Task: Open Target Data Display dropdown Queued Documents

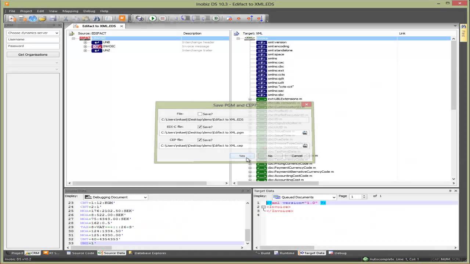Action: [x=304, y=197]
